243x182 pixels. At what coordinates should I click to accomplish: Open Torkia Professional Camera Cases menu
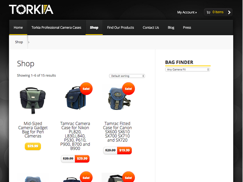56,28
